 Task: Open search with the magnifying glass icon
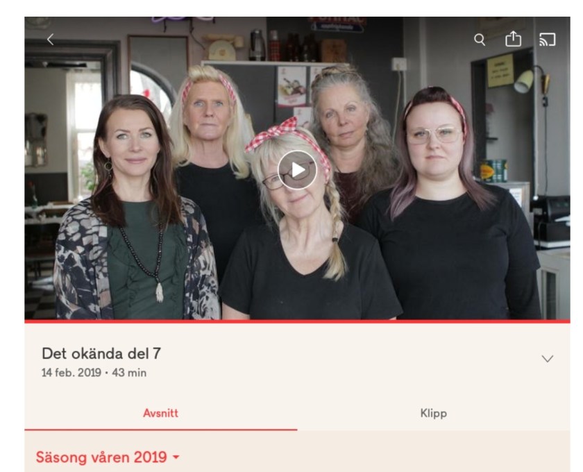click(x=480, y=40)
